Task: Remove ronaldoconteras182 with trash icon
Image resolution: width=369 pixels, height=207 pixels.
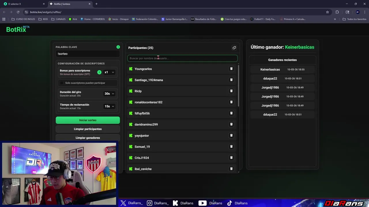Action: (231, 102)
